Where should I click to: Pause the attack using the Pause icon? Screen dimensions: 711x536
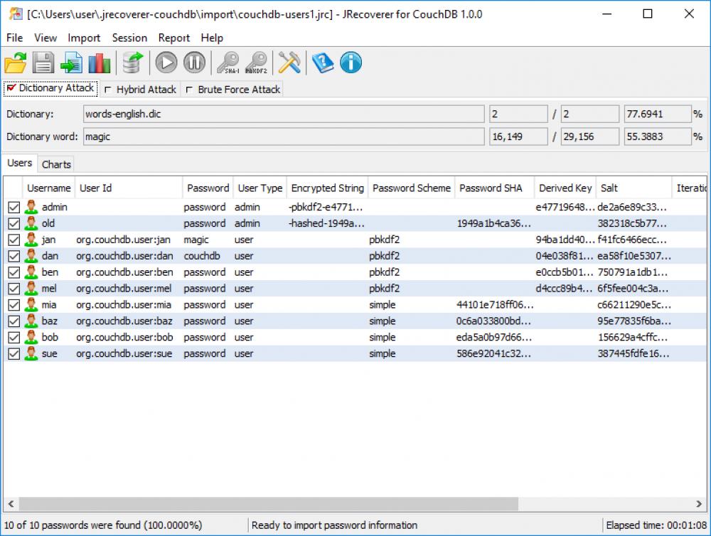[194, 63]
